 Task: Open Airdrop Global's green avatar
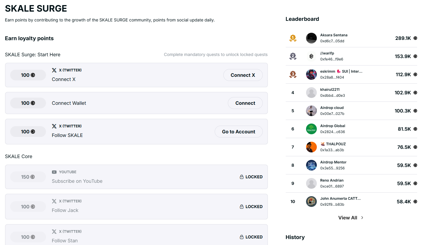pos(311,129)
